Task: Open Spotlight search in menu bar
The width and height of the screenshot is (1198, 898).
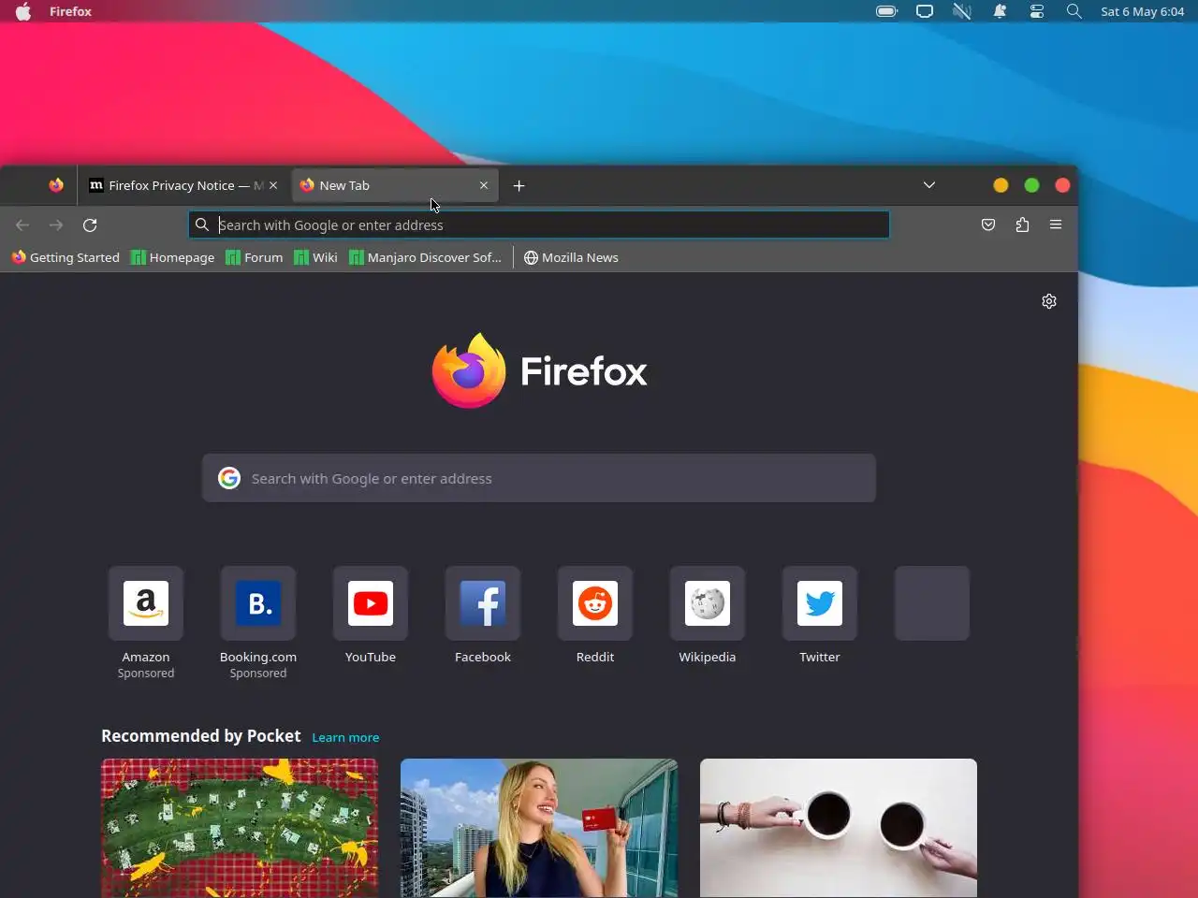Action: point(1074,11)
